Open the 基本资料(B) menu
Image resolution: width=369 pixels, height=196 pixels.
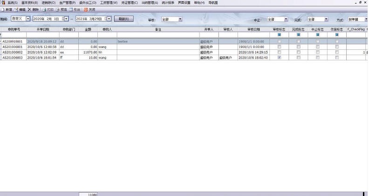coord(30,3)
